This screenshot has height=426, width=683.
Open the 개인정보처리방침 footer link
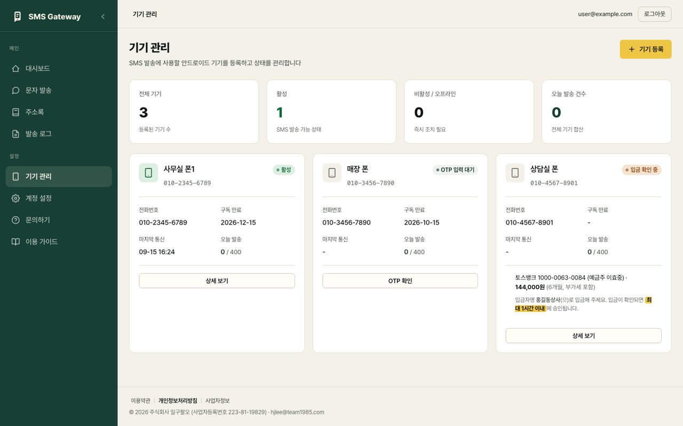pyautogui.click(x=178, y=400)
